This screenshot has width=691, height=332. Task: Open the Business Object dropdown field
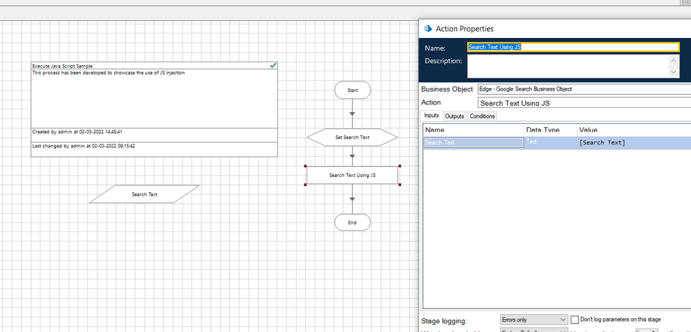583,89
